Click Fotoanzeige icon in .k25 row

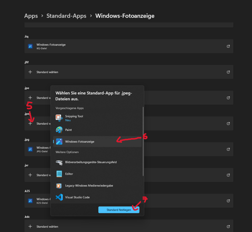pyautogui.click(x=30, y=201)
